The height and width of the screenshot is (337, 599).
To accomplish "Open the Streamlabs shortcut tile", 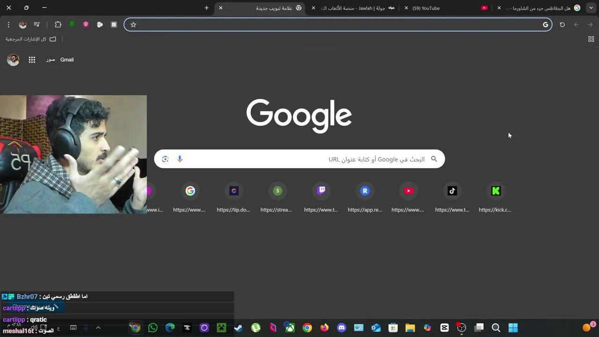I will tap(278, 198).
